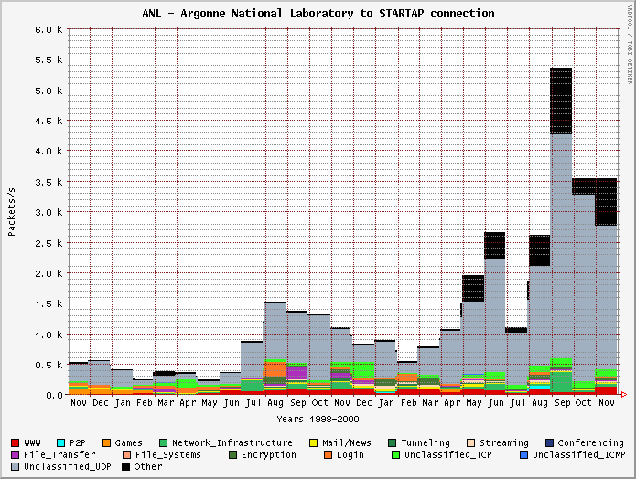Click the '2.5 k' y-axis value
636x479 pixels.
click(x=49, y=243)
